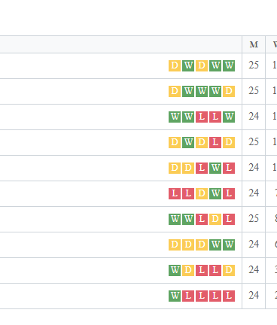Click the lone loss badge in fourth row
Screen dimensions: 277x325
(215, 142)
